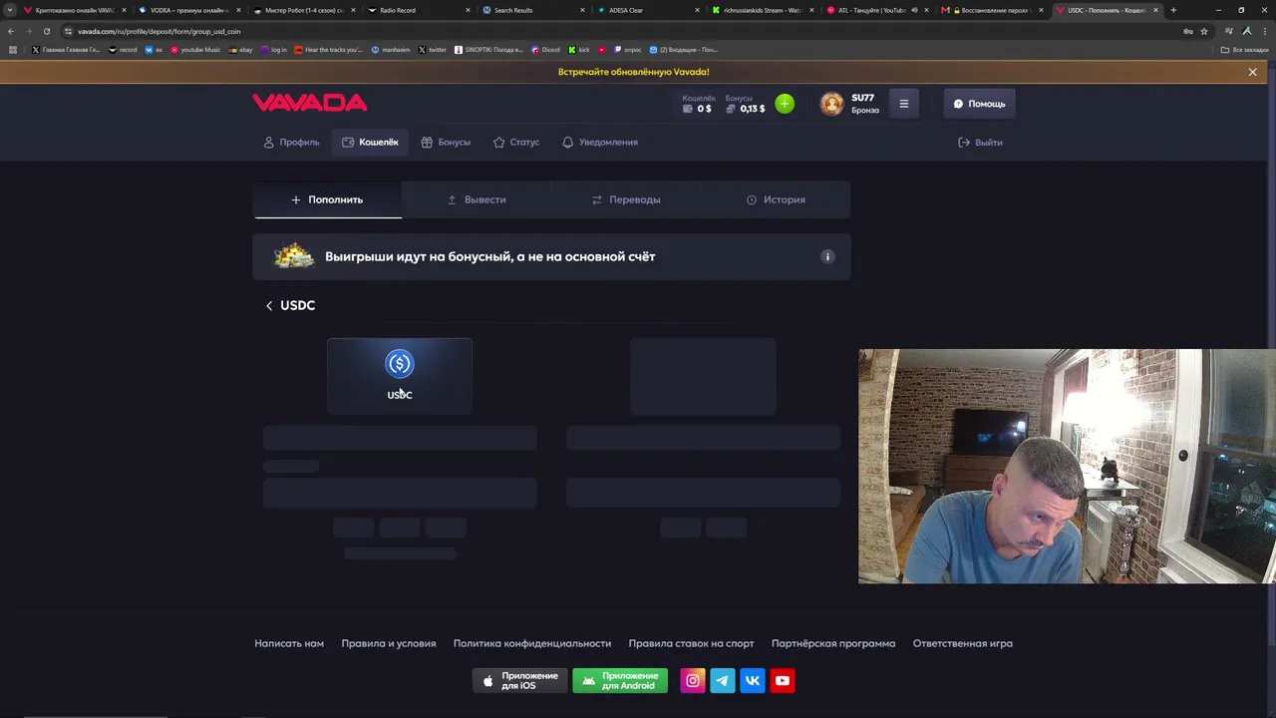Open the Бонусы section
This screenshot has height=718, width=1276.
pos(446,143)
